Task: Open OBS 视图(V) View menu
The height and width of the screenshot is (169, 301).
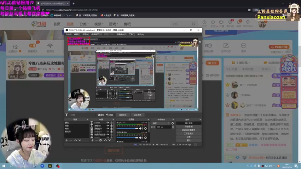Action: coord(86,34)
